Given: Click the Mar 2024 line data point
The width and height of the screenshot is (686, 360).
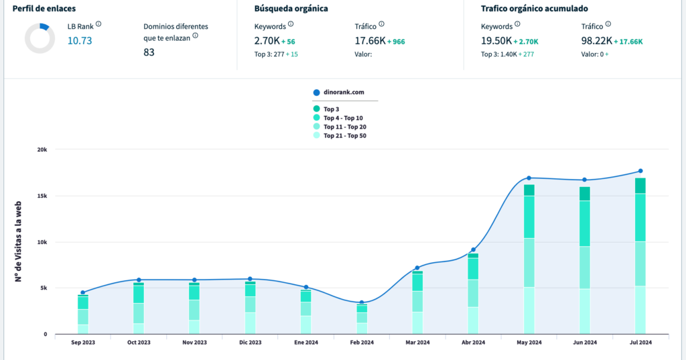Looking at the screenshot, I should [x=417, y=268].
